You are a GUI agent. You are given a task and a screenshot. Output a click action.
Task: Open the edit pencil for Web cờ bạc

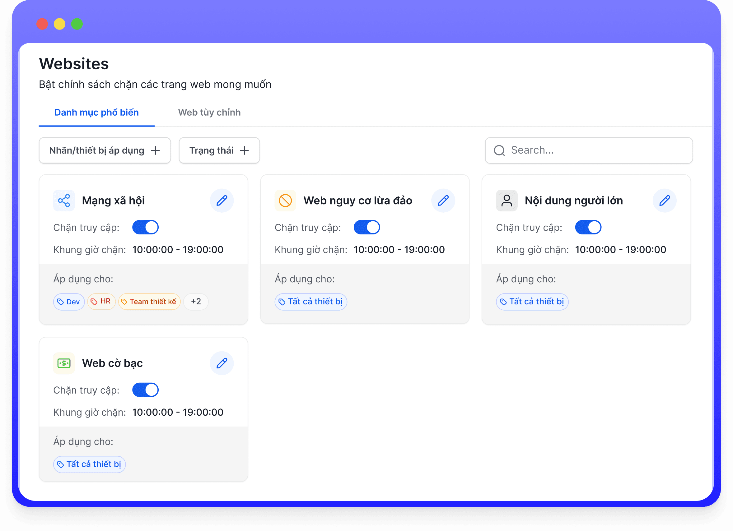point(222,363)
